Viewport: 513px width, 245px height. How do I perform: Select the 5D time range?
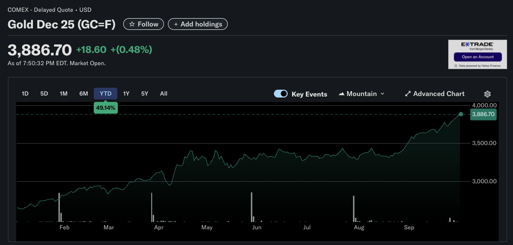click(x=44, y=94)
